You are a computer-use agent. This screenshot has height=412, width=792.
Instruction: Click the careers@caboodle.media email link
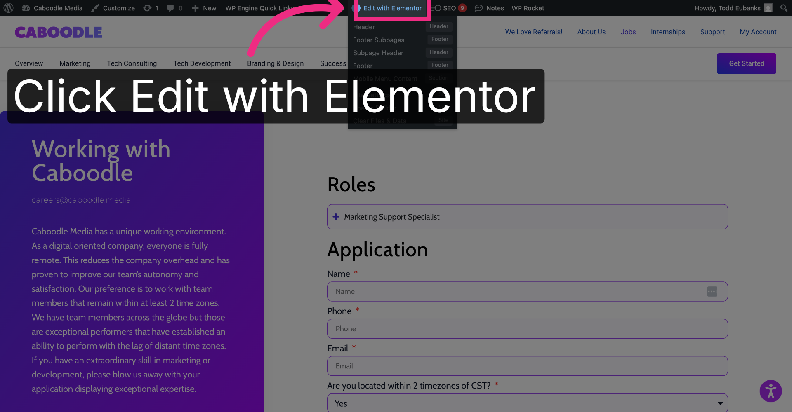tap(81, 200)
